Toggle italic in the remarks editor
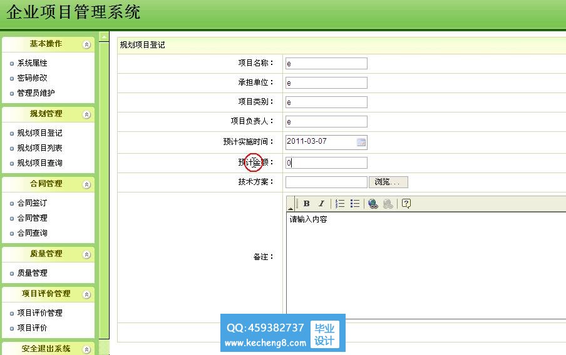The image size is (566, 355). pos(321,204)
